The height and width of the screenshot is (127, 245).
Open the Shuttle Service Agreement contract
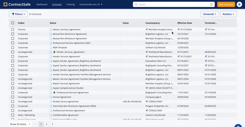(x=66, y=102)
